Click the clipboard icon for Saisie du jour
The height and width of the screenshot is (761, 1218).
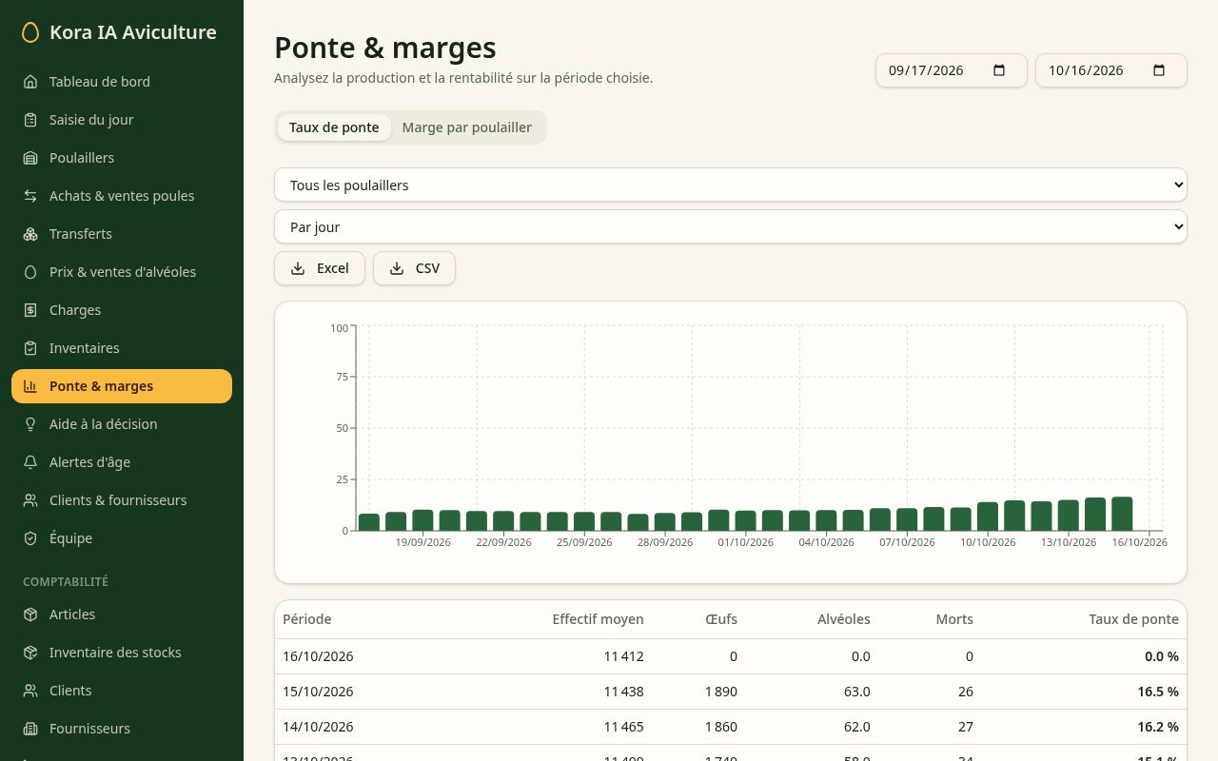30,120
